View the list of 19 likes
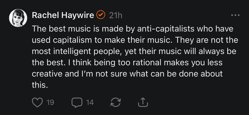The width and height of the screenshot is (249, 115). [50, 103]
